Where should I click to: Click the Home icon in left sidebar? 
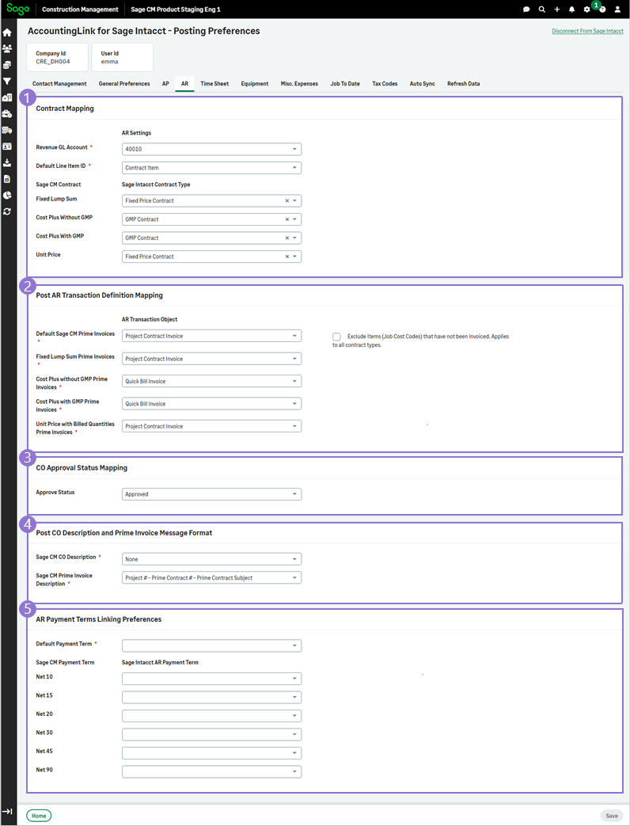[x=7, y=32]
